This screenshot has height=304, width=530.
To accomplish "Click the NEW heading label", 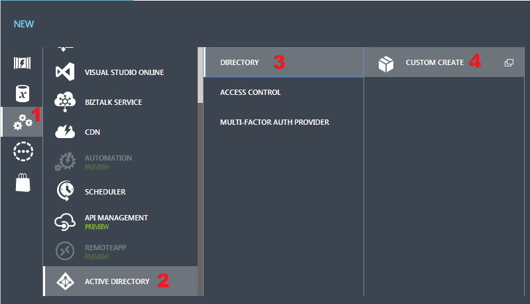I will [24, 24].
